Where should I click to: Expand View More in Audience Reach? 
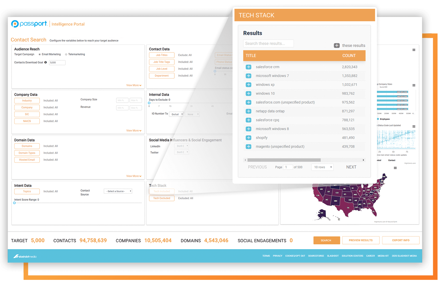pos(134,85)
